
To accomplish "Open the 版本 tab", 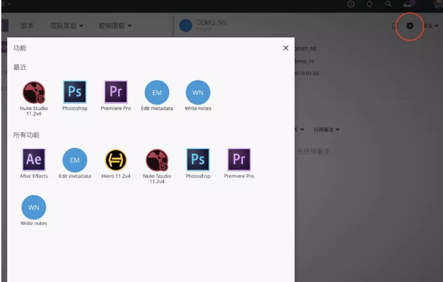I will (x=27, y=26).
